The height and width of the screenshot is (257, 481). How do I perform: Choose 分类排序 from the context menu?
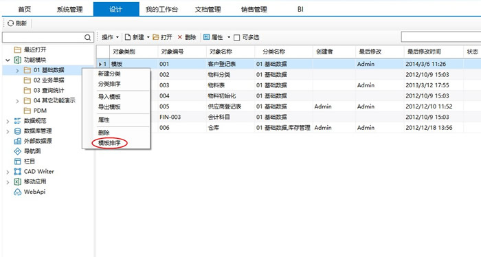coord(109,84)
